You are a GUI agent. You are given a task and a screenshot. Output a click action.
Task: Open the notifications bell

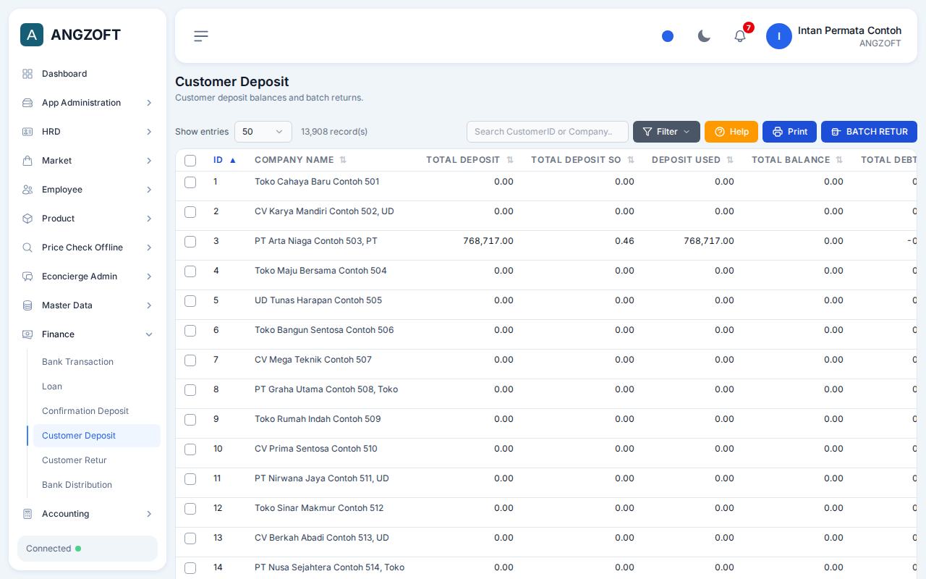point(740,36)
